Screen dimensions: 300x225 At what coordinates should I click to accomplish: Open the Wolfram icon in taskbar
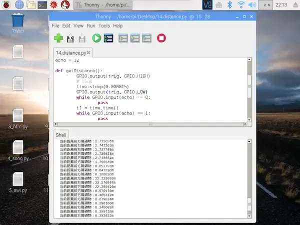pos(65,5)
